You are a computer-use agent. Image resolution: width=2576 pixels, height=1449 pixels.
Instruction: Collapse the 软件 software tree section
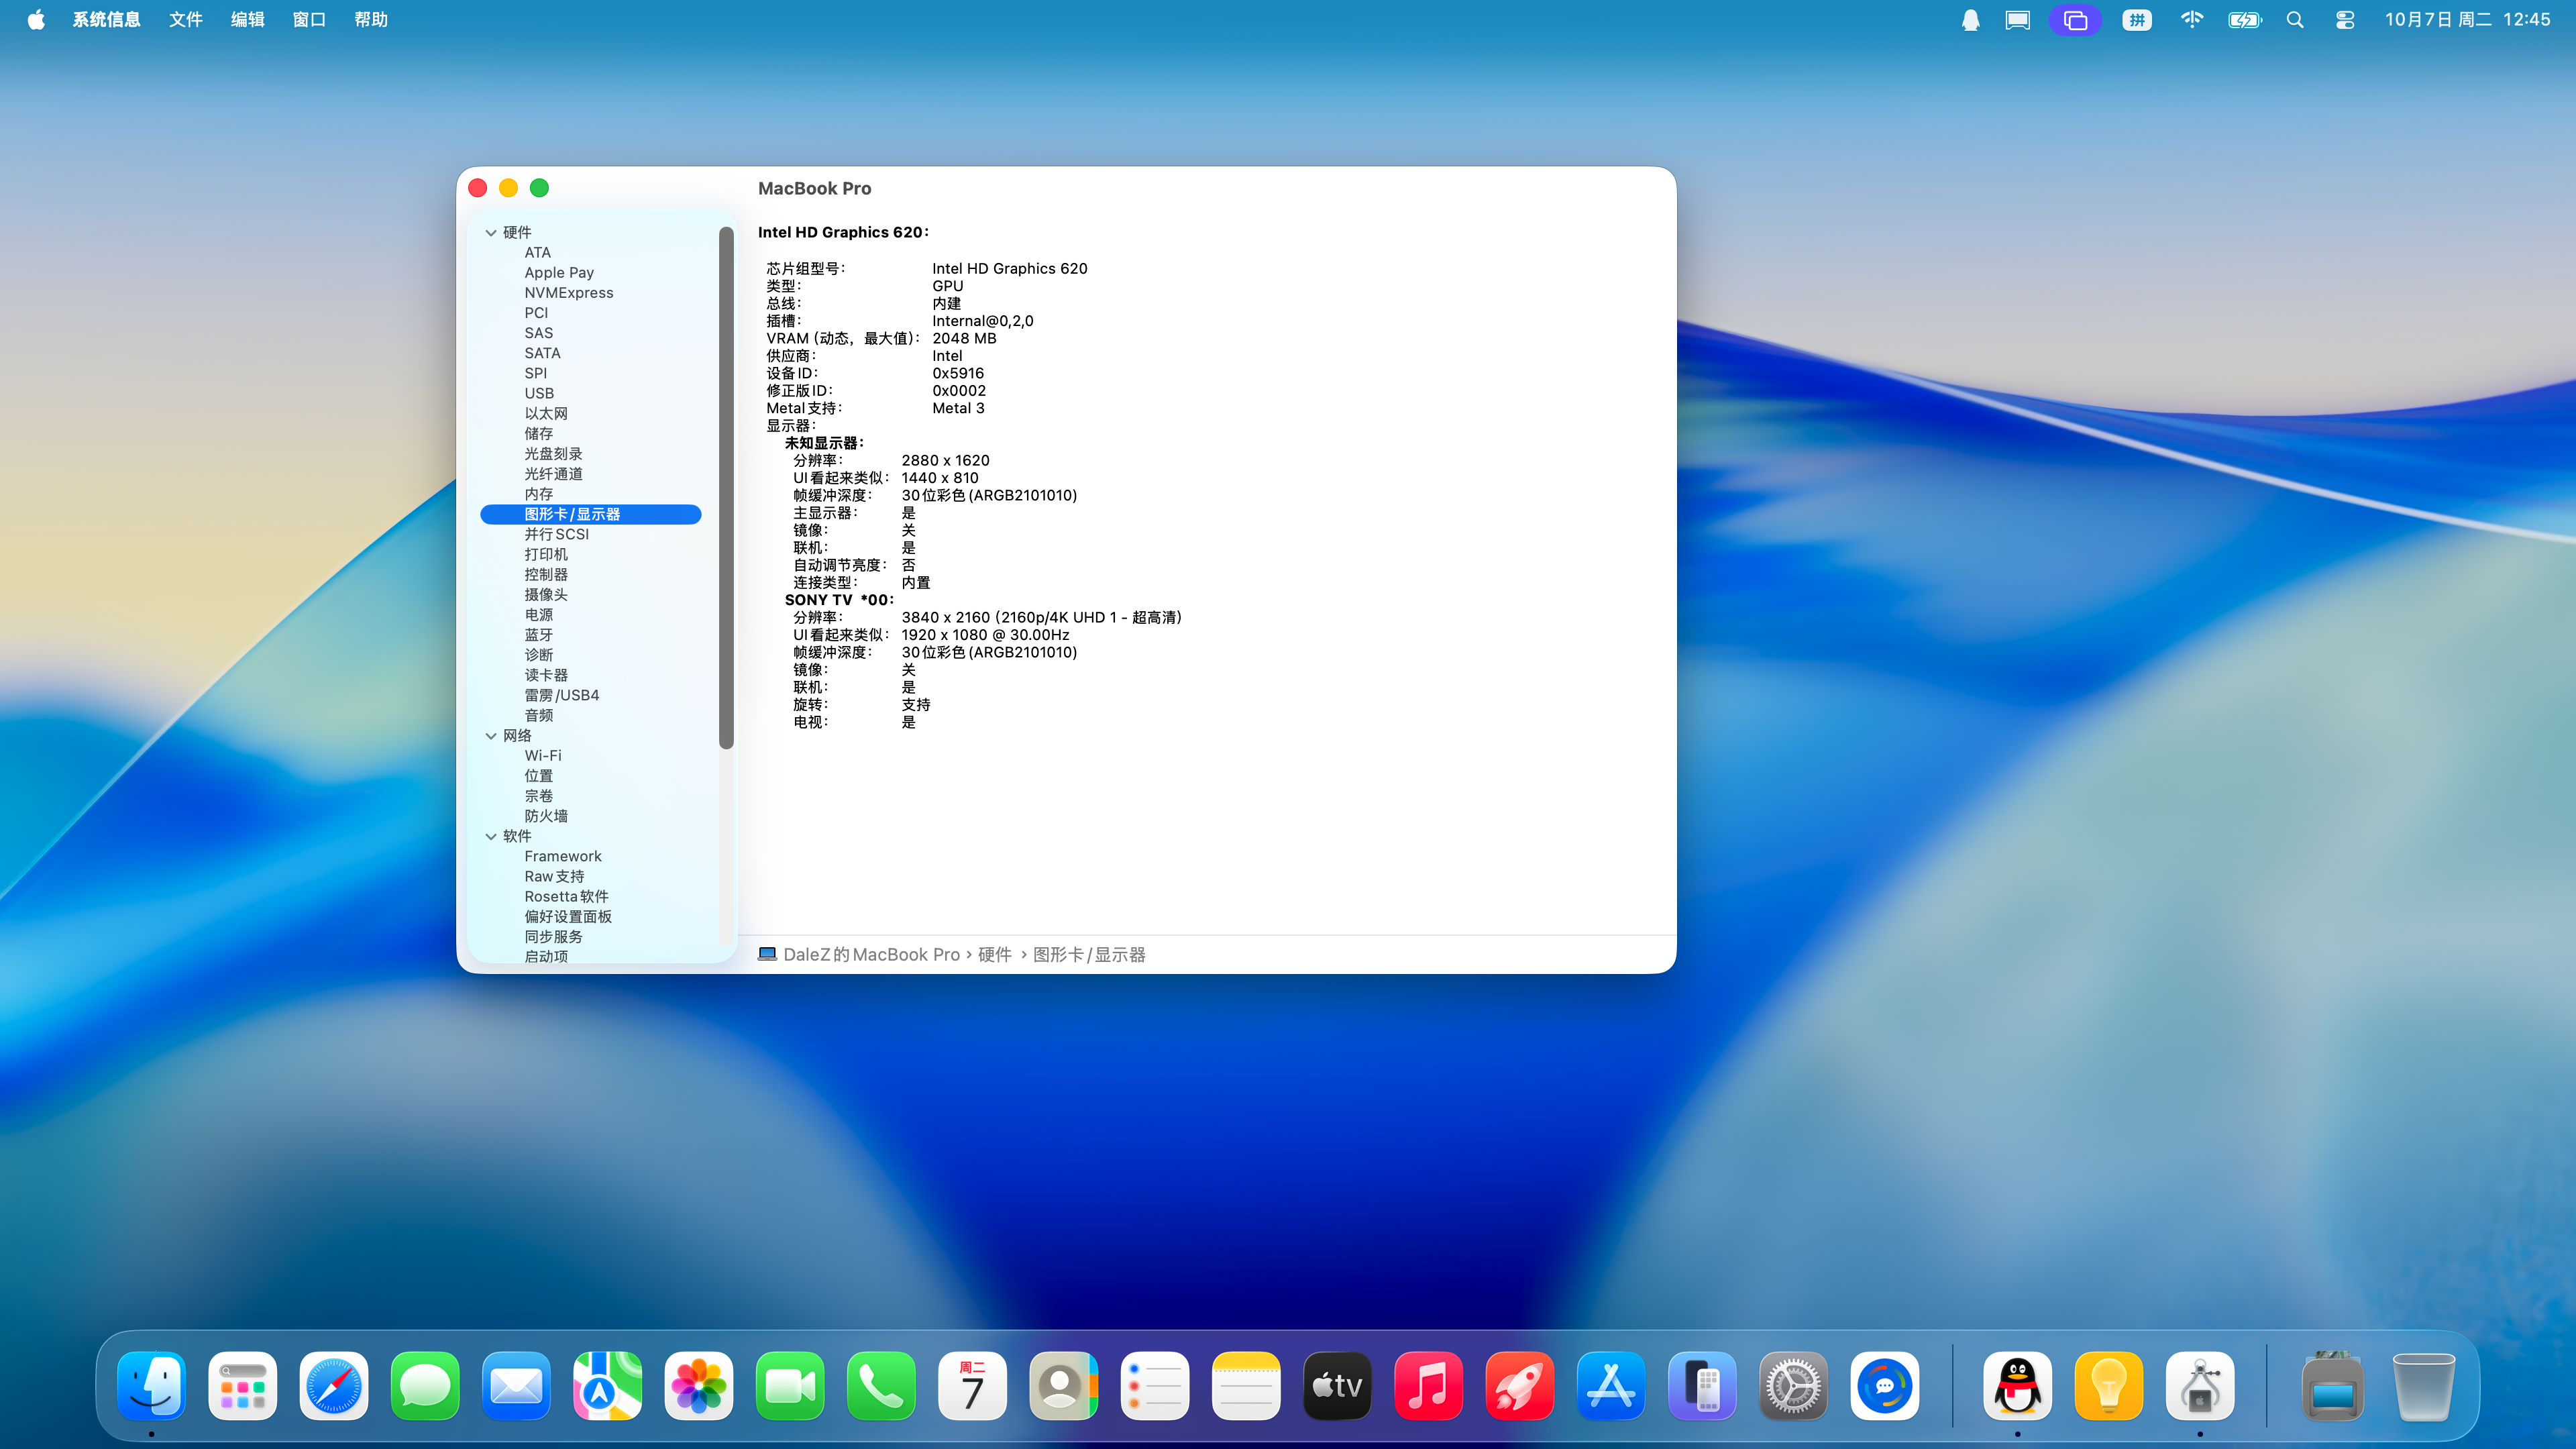tap(491, 836)
